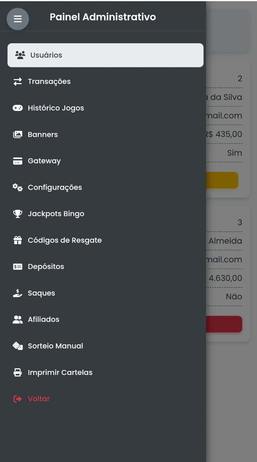Image resolution: width=257 pixels, height=462 pixels.
Task: Click the Banners images icon
Action: 17,134
